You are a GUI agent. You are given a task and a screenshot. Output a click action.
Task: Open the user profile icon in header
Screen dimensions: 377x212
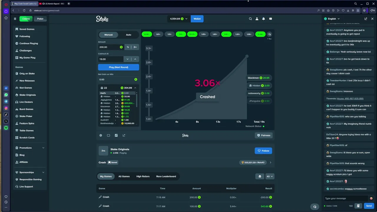[257, 19]
